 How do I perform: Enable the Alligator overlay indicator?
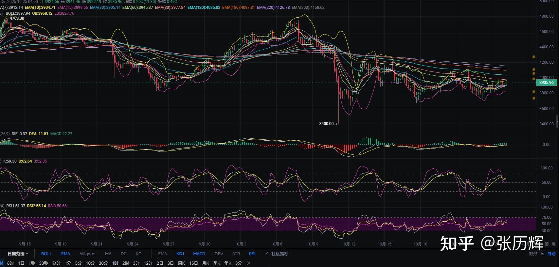click(87, 254)
